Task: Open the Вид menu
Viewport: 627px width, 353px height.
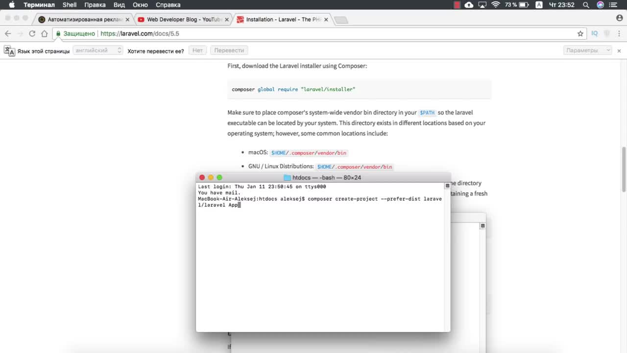Action: (119, 5)
